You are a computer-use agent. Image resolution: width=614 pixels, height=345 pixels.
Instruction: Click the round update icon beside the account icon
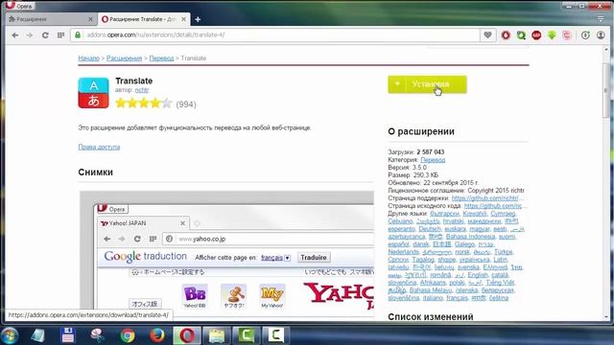tap(585, 35)
